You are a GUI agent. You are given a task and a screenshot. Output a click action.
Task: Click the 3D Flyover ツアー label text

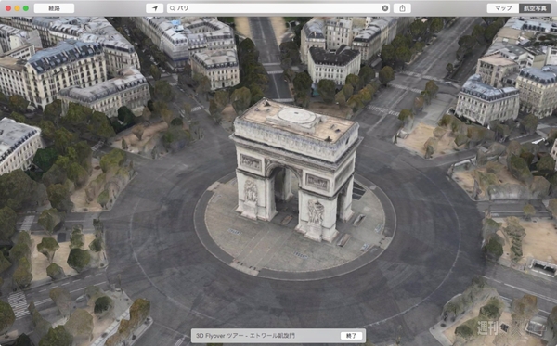tap(245, 336)
